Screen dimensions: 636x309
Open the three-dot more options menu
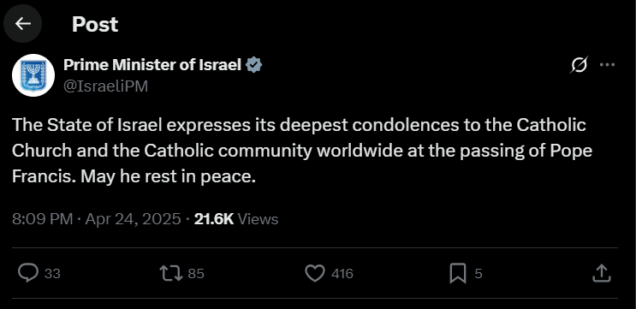tap(607, 65)
